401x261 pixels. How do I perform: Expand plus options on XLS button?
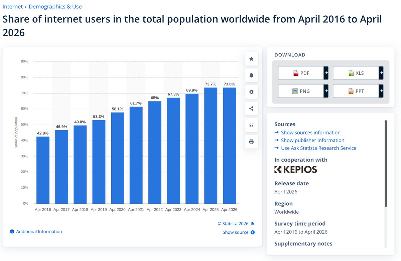click(381, 73)
